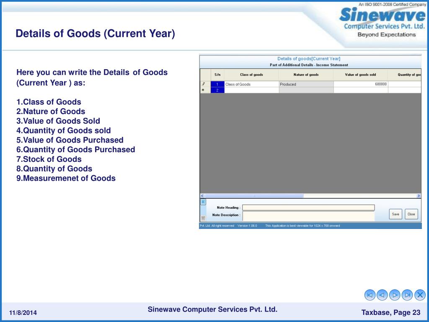Viewport: 429px width, 322px height.
Task: Click '2.Nature of Goods' list item
Action: 51,112
